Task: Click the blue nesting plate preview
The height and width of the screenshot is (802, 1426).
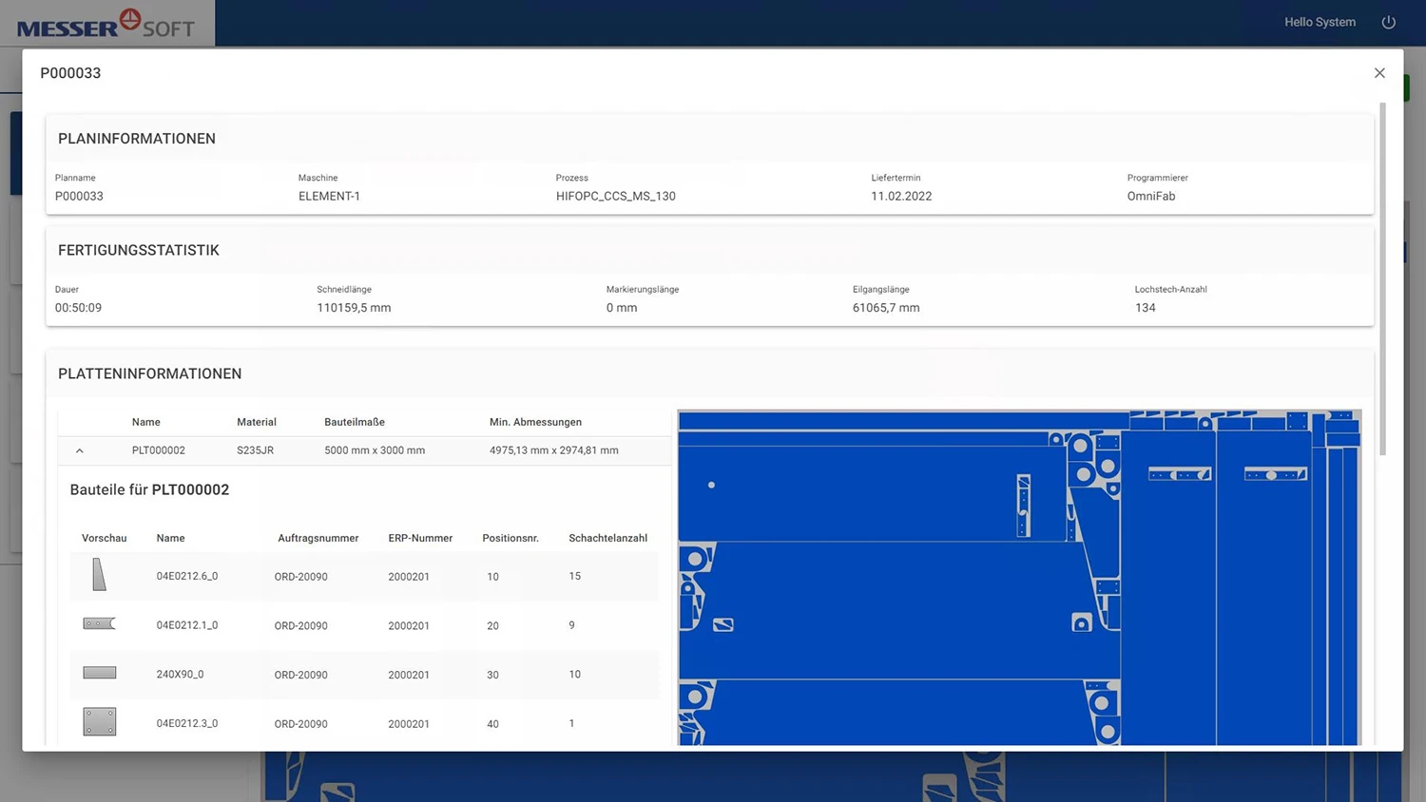Action: (1019, 577)
